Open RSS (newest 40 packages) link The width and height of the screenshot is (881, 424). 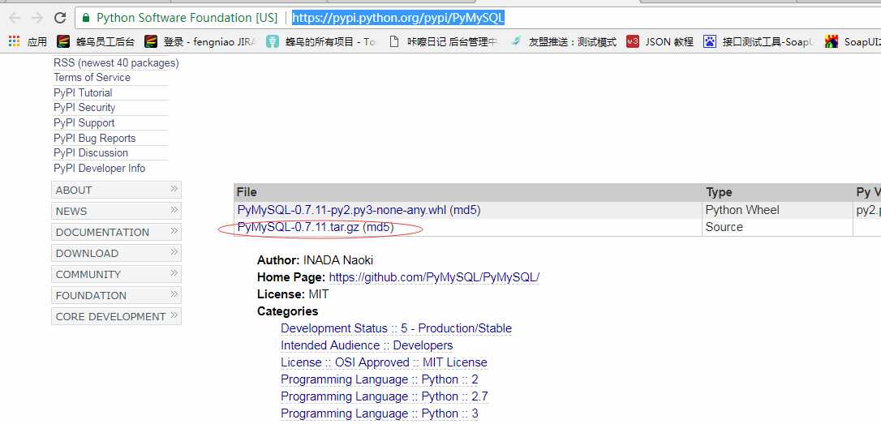pos(116,63)
